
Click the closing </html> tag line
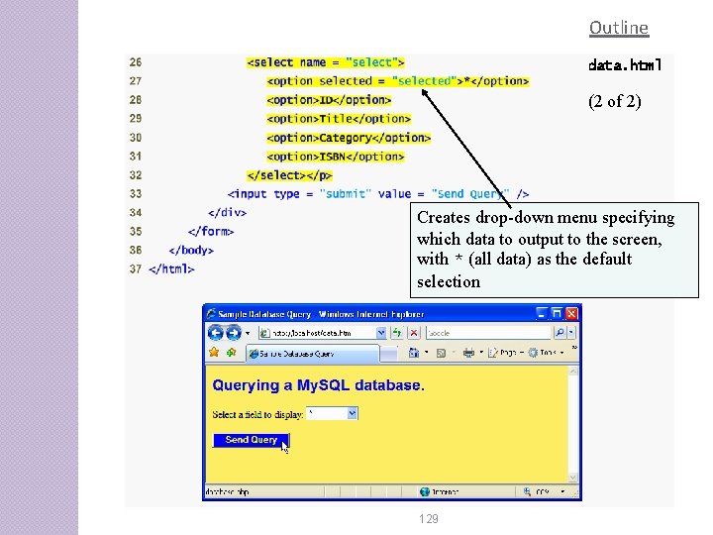click(171, 269)
